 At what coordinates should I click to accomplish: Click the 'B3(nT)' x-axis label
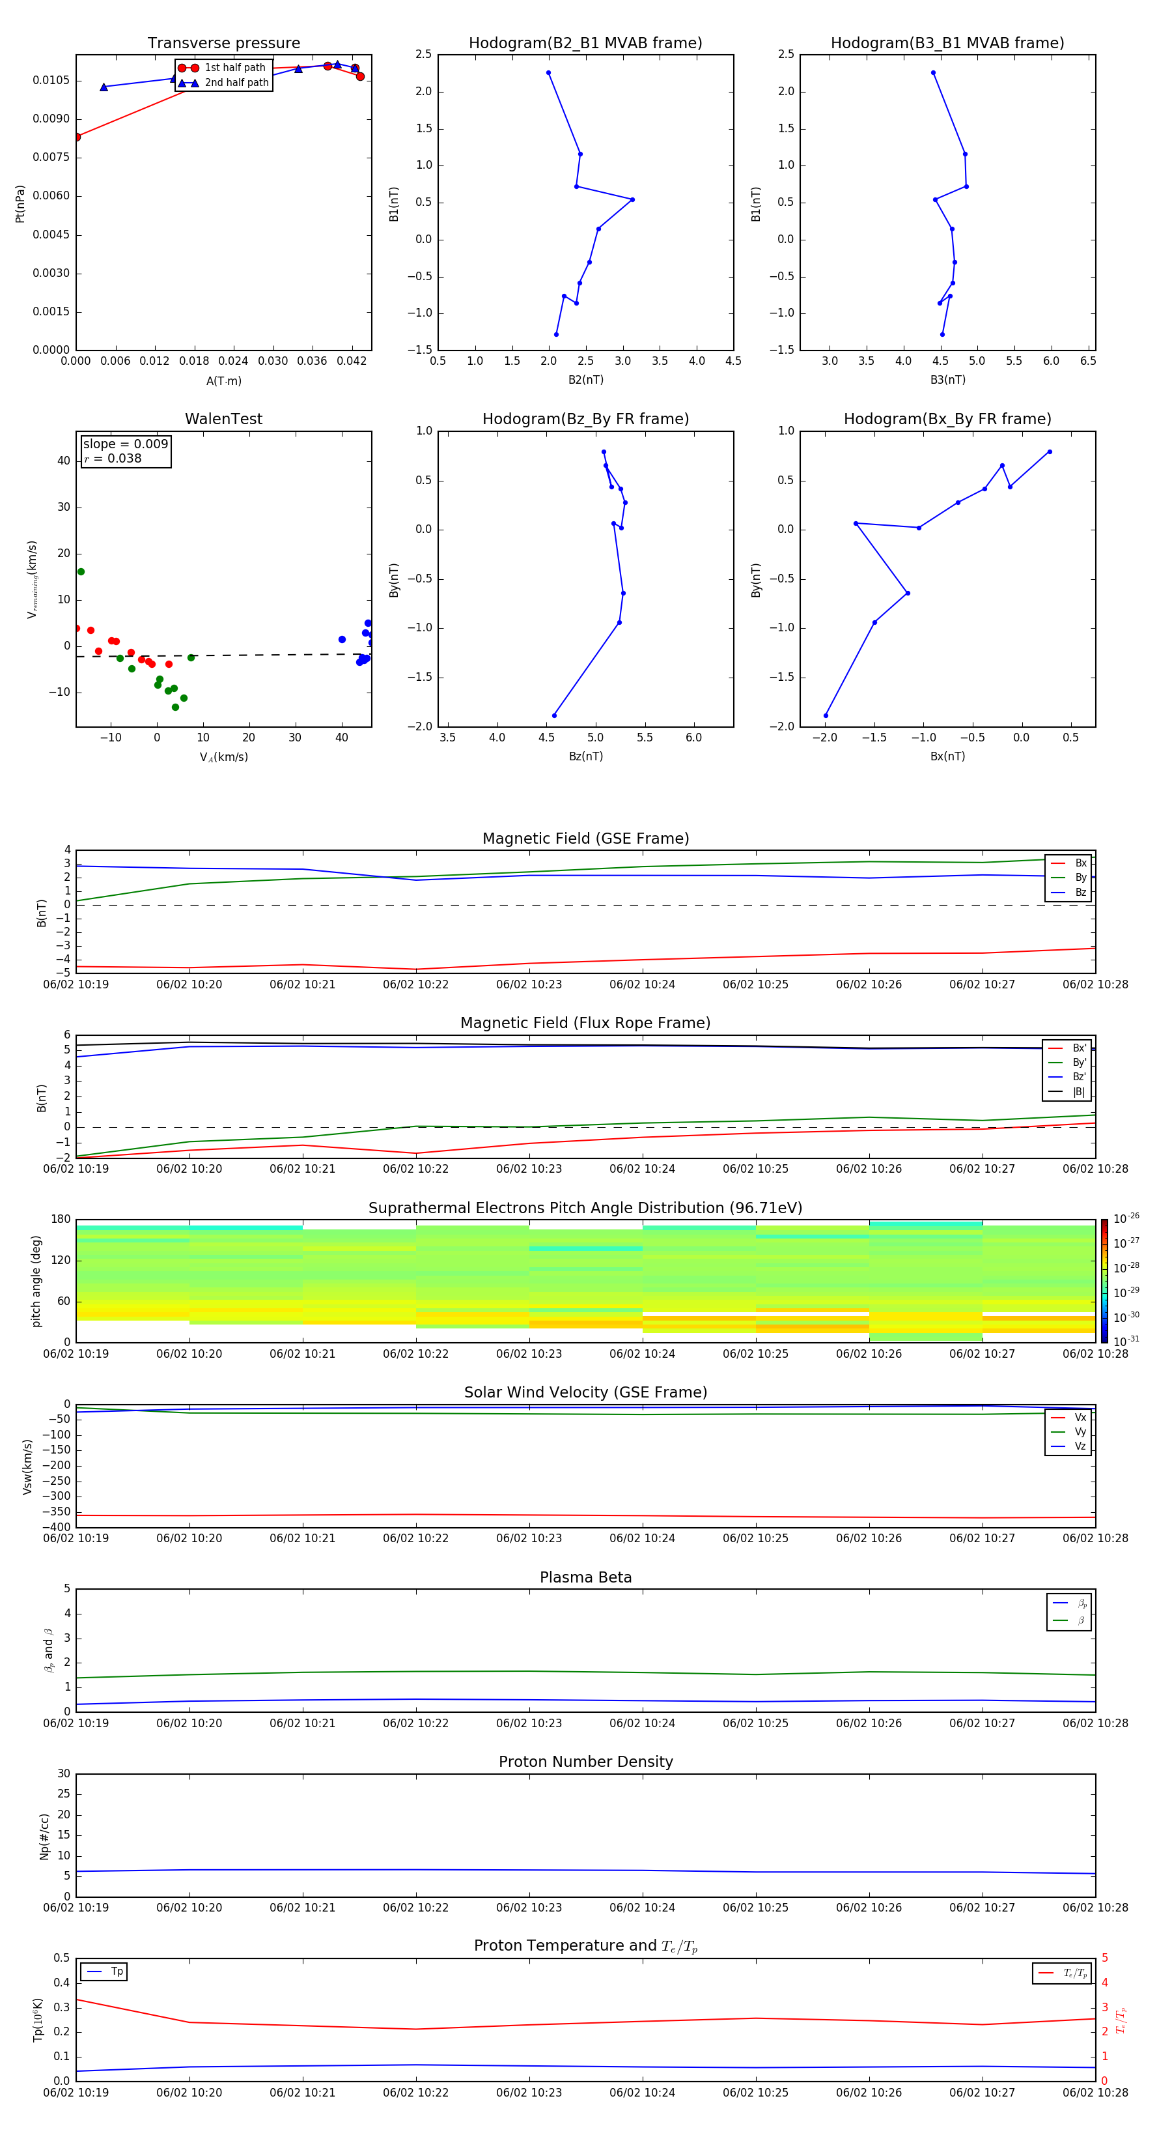(947, 380)
